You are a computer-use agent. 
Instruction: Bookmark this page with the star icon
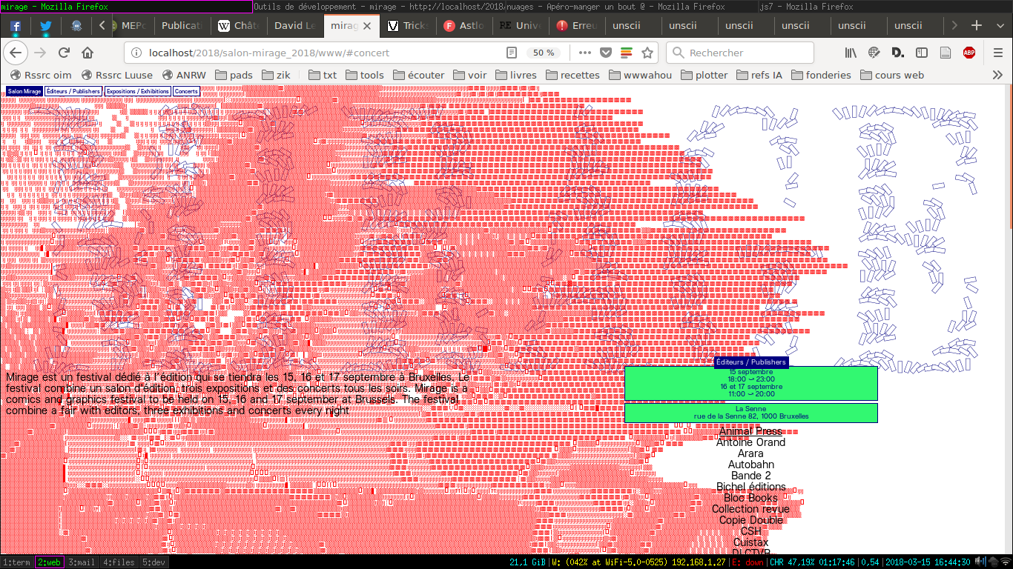pyautogui.click(x=647, y=53)
